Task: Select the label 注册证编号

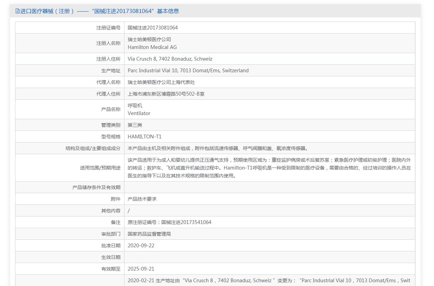Action: (108, 28)
